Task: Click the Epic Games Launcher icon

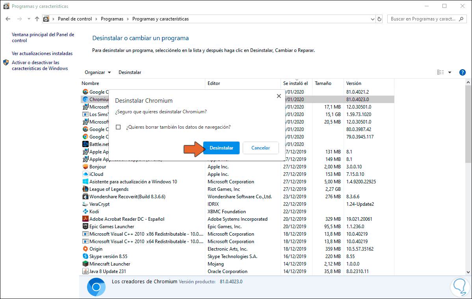Action: [x=85, y=227]
